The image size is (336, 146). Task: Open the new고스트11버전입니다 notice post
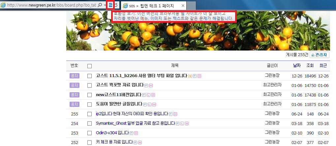118,95
